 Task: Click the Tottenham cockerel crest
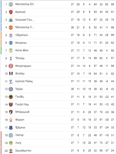pos(11,58)
